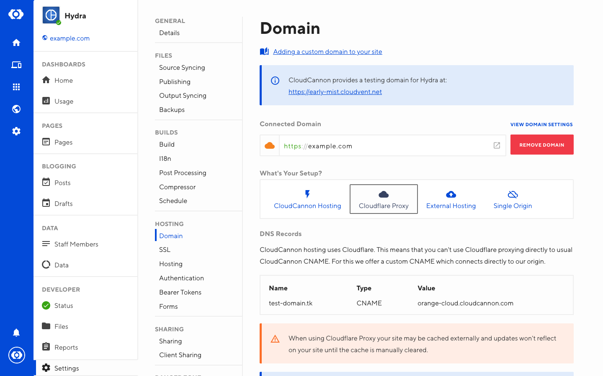Click the red Remove Domain button

(x=542, y=145)
